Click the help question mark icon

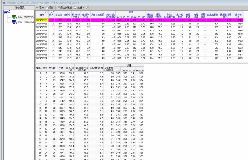[88, 7]
